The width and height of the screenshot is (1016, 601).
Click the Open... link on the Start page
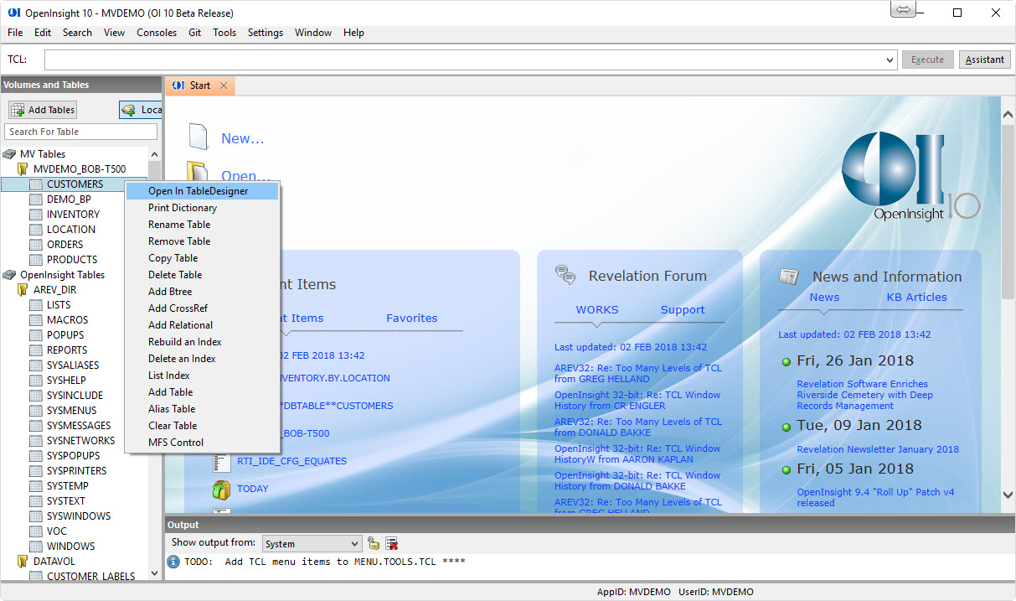click(x=245, y=176)
